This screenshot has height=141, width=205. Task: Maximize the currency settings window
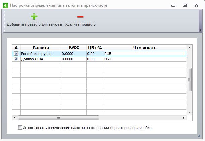185,5
